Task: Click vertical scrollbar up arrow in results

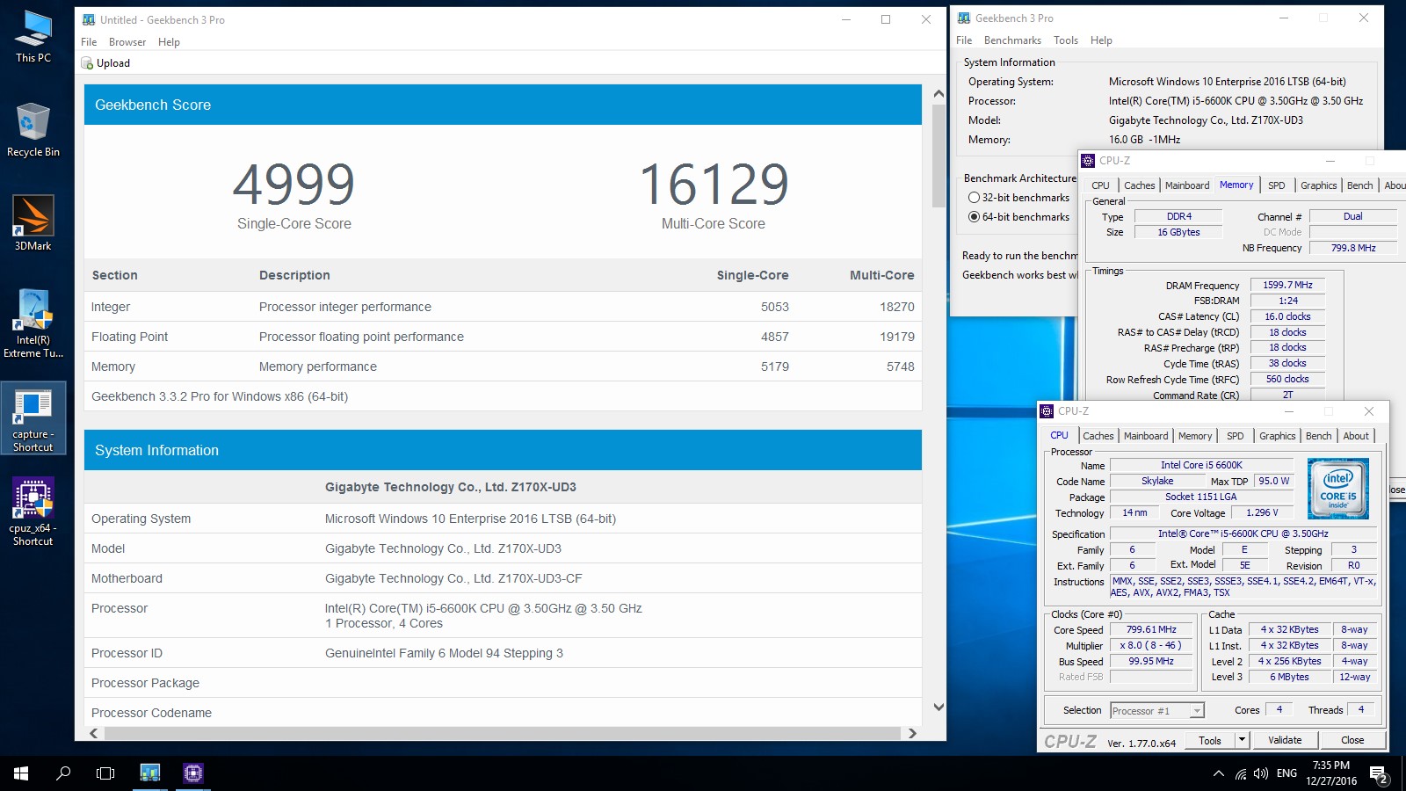Action: (939, 93)
